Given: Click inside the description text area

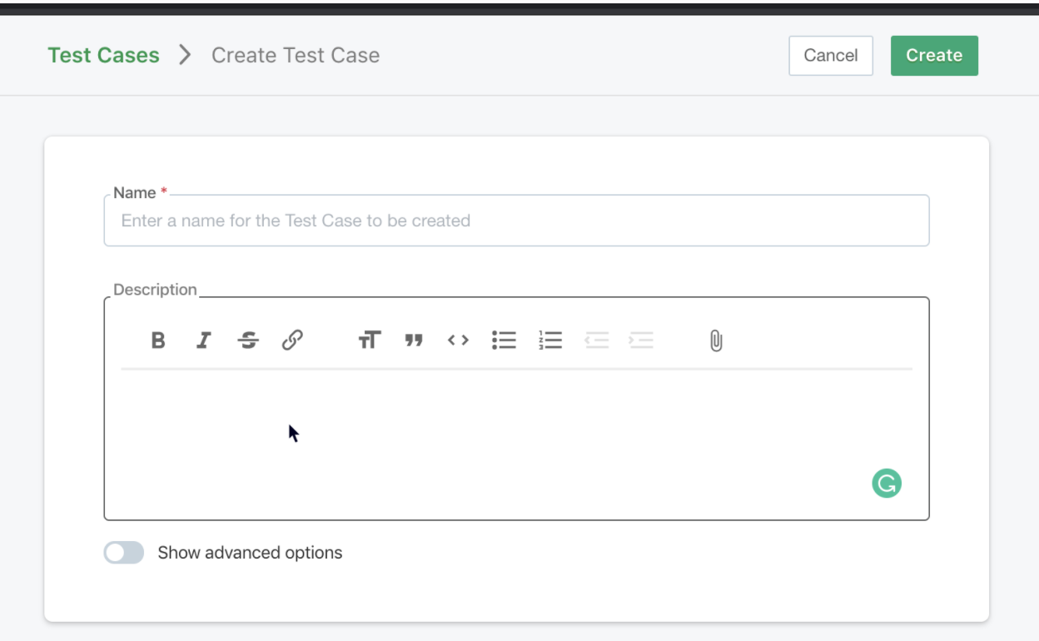Looking at the screenshot, I should click(516, 433).
